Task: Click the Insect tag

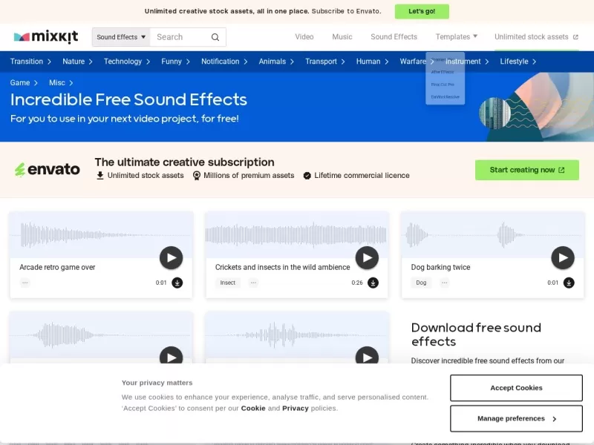Action: click(228, 283)
